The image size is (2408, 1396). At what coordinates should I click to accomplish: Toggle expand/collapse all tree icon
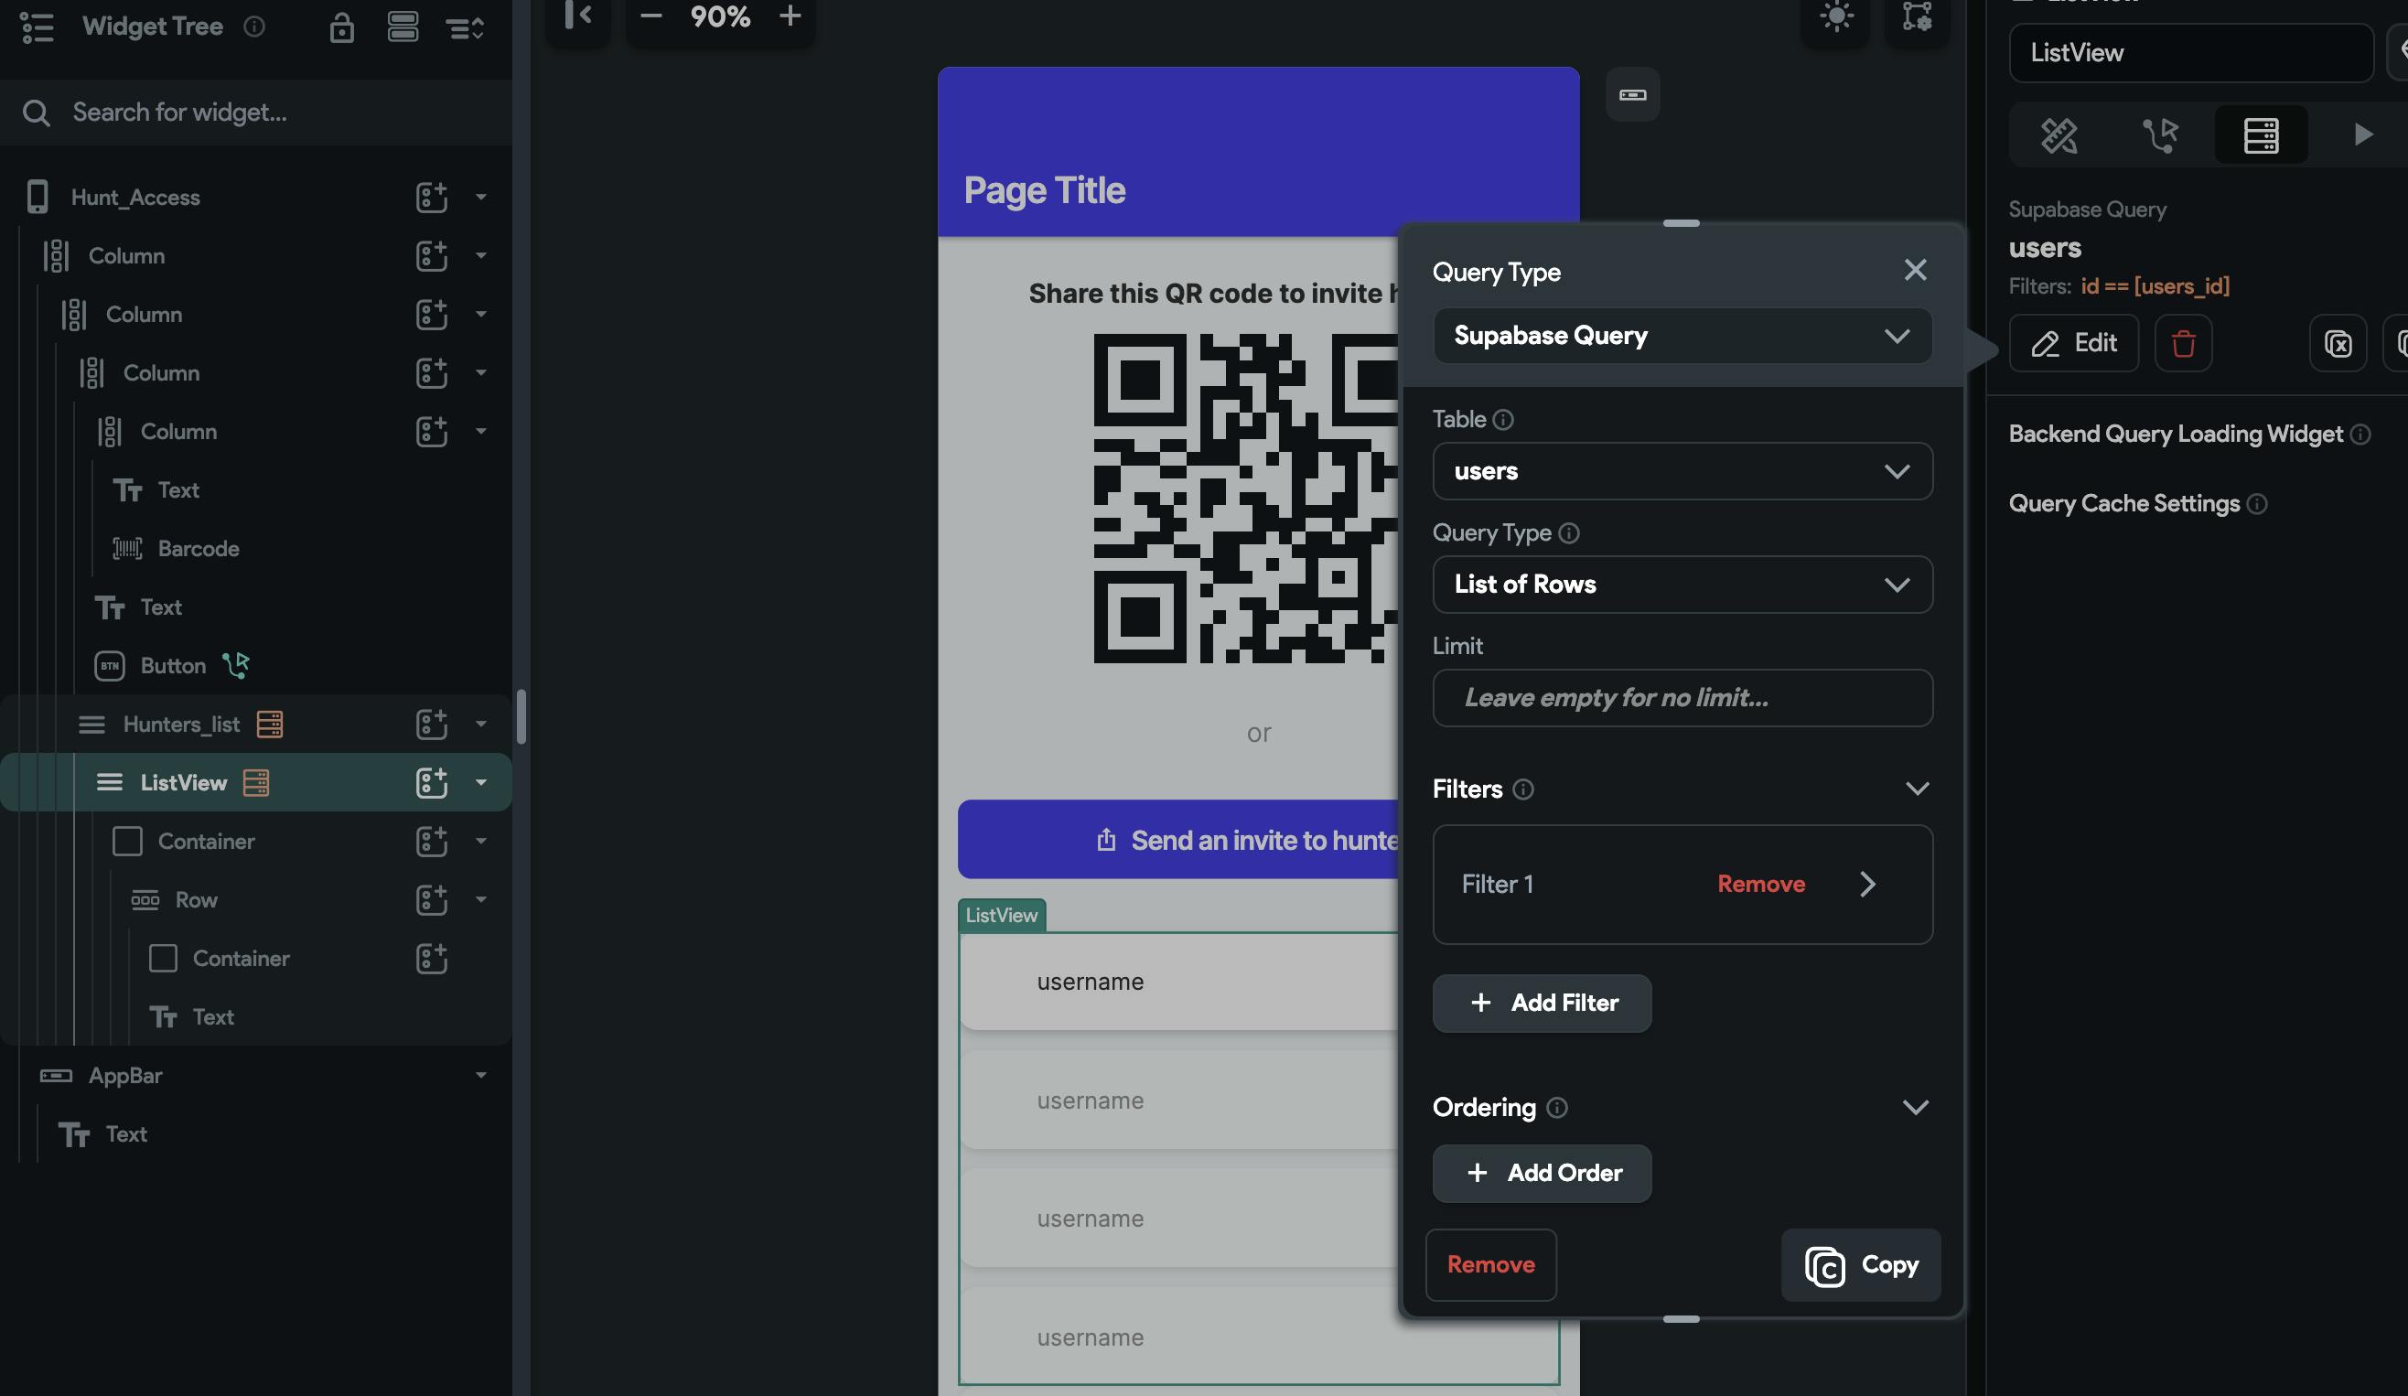coord(466,27)
